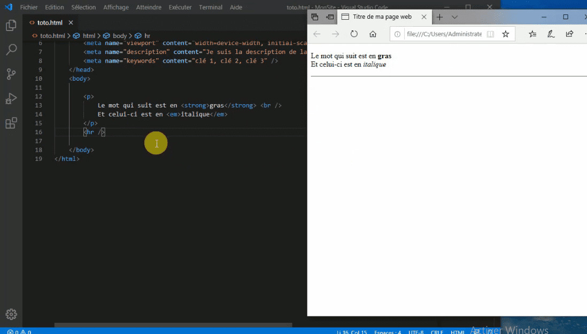
Task: Set these tabs aside in Edge
Action: pyautogui.click(x=330, y=17)
